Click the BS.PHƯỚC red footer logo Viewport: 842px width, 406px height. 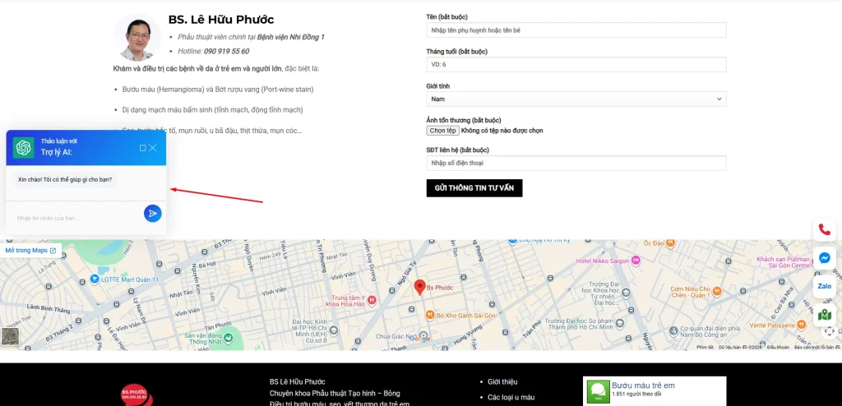(136, 394)
